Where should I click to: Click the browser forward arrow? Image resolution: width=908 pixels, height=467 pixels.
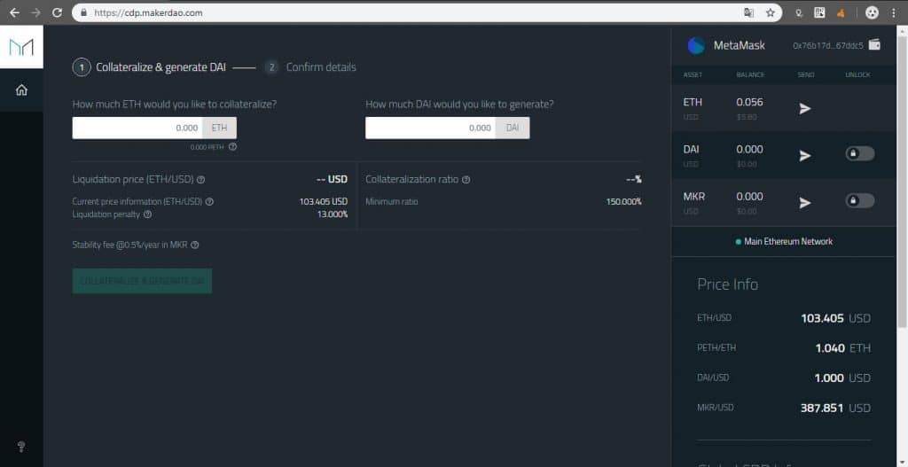[x=35, y=12]
